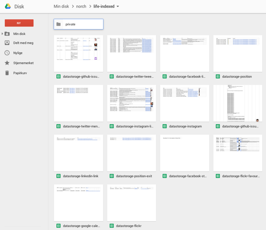This screenshot has width=266, height=230.
Task: Click sheets icon beside datastorage-position-exit
Action: pos(112,176)
